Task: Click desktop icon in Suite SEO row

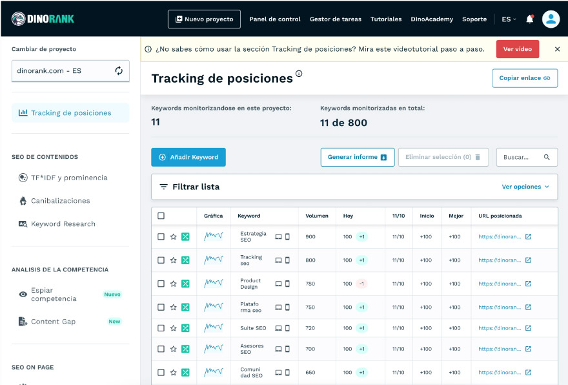Action: 278,328
